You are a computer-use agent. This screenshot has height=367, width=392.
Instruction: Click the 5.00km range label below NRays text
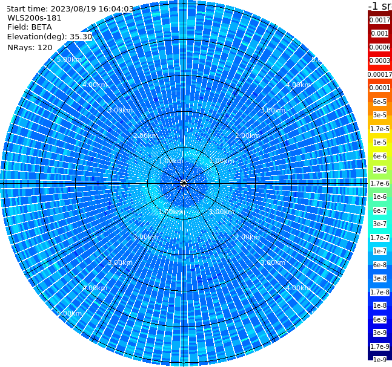tap(69, 59)
